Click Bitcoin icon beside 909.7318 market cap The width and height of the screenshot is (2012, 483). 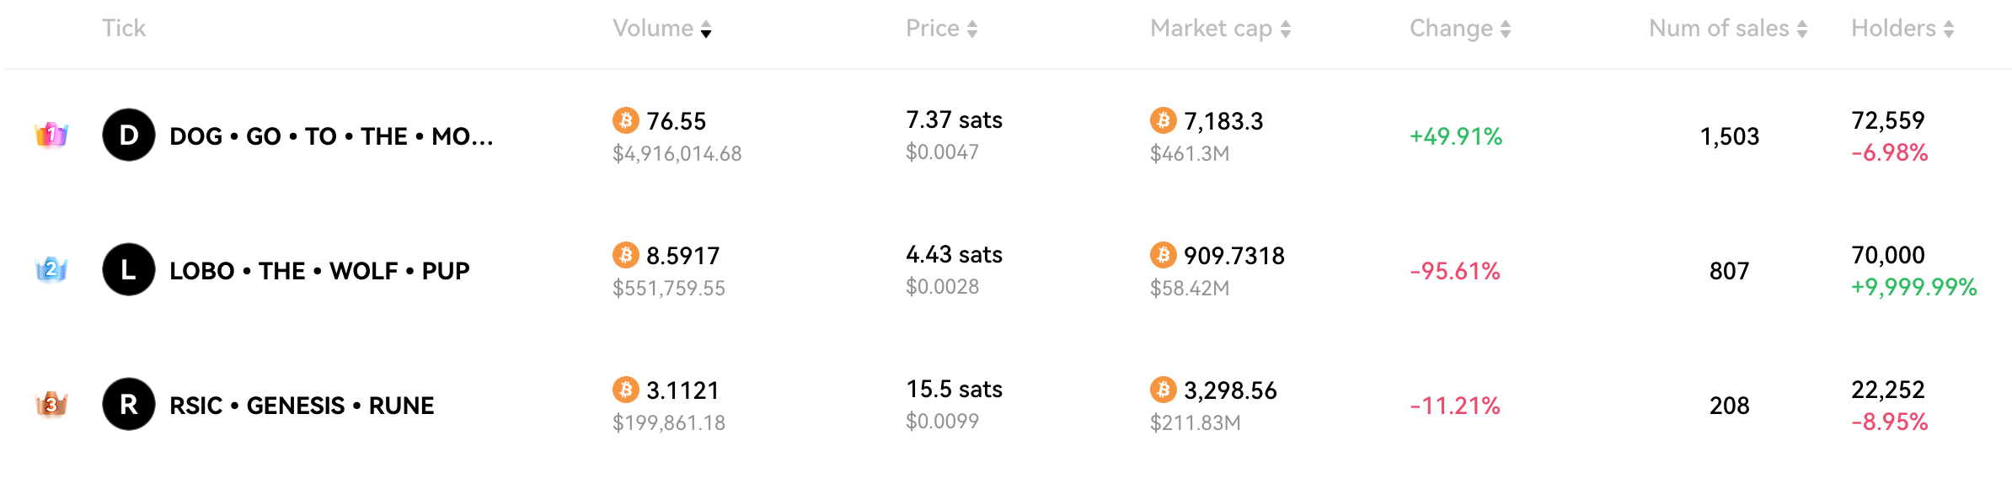(1163, 255)
